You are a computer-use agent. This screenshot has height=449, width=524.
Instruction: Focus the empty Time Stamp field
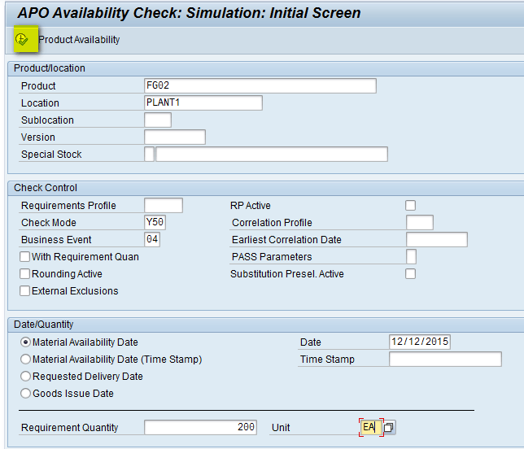click(445, 359)
